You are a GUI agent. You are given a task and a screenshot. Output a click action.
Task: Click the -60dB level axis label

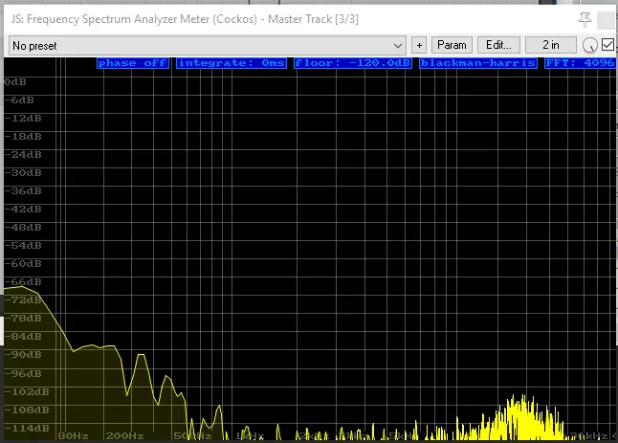[23, 263]
